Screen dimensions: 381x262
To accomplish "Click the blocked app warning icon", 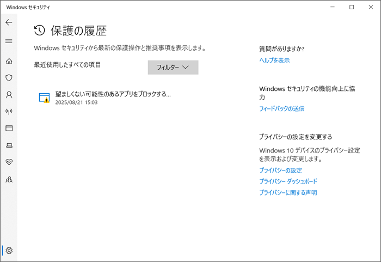I will [45, 98].
